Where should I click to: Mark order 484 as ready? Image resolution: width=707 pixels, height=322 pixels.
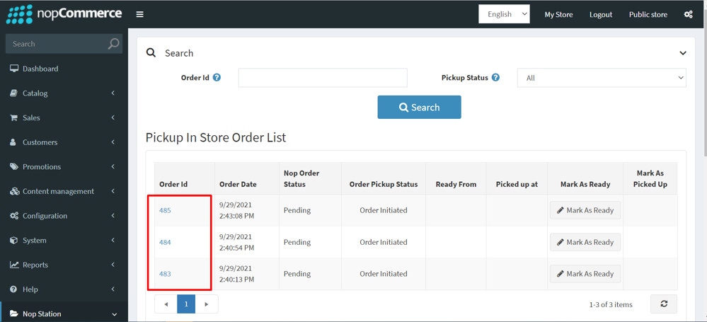[585, 242]
